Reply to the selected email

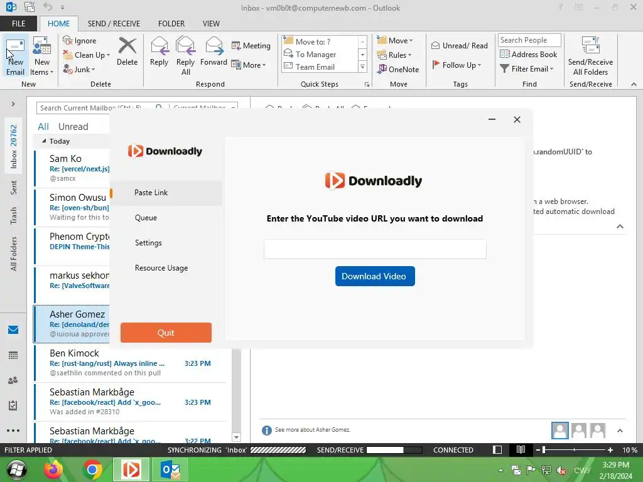pos(159,51)
